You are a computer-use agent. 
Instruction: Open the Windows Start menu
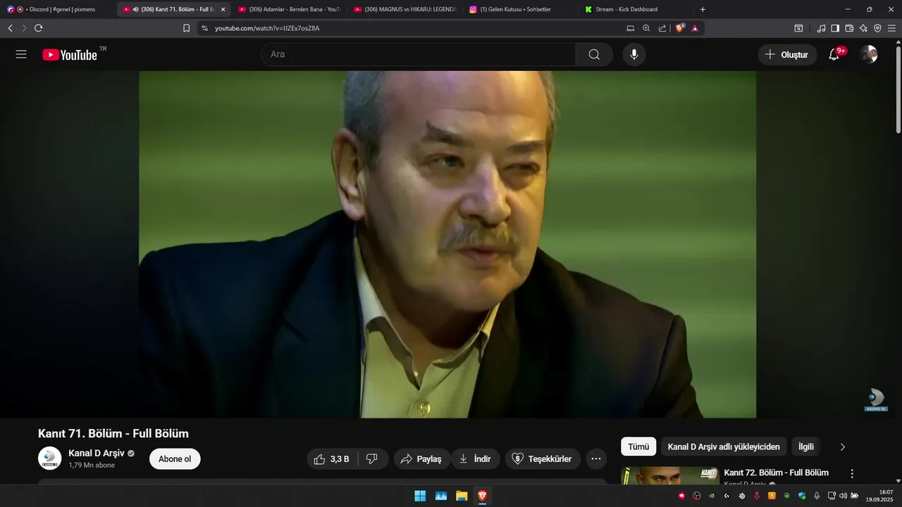click(x=420, y=496)
